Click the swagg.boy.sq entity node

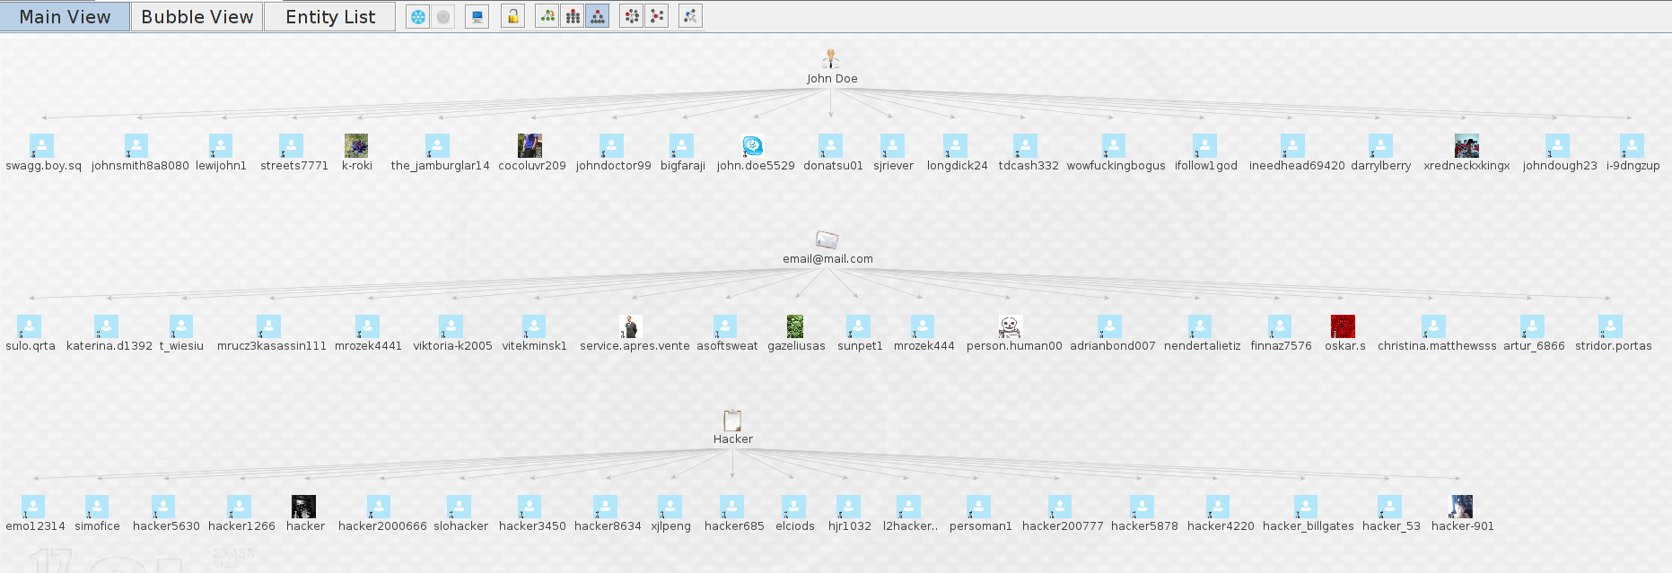click(x=42, y=146)
